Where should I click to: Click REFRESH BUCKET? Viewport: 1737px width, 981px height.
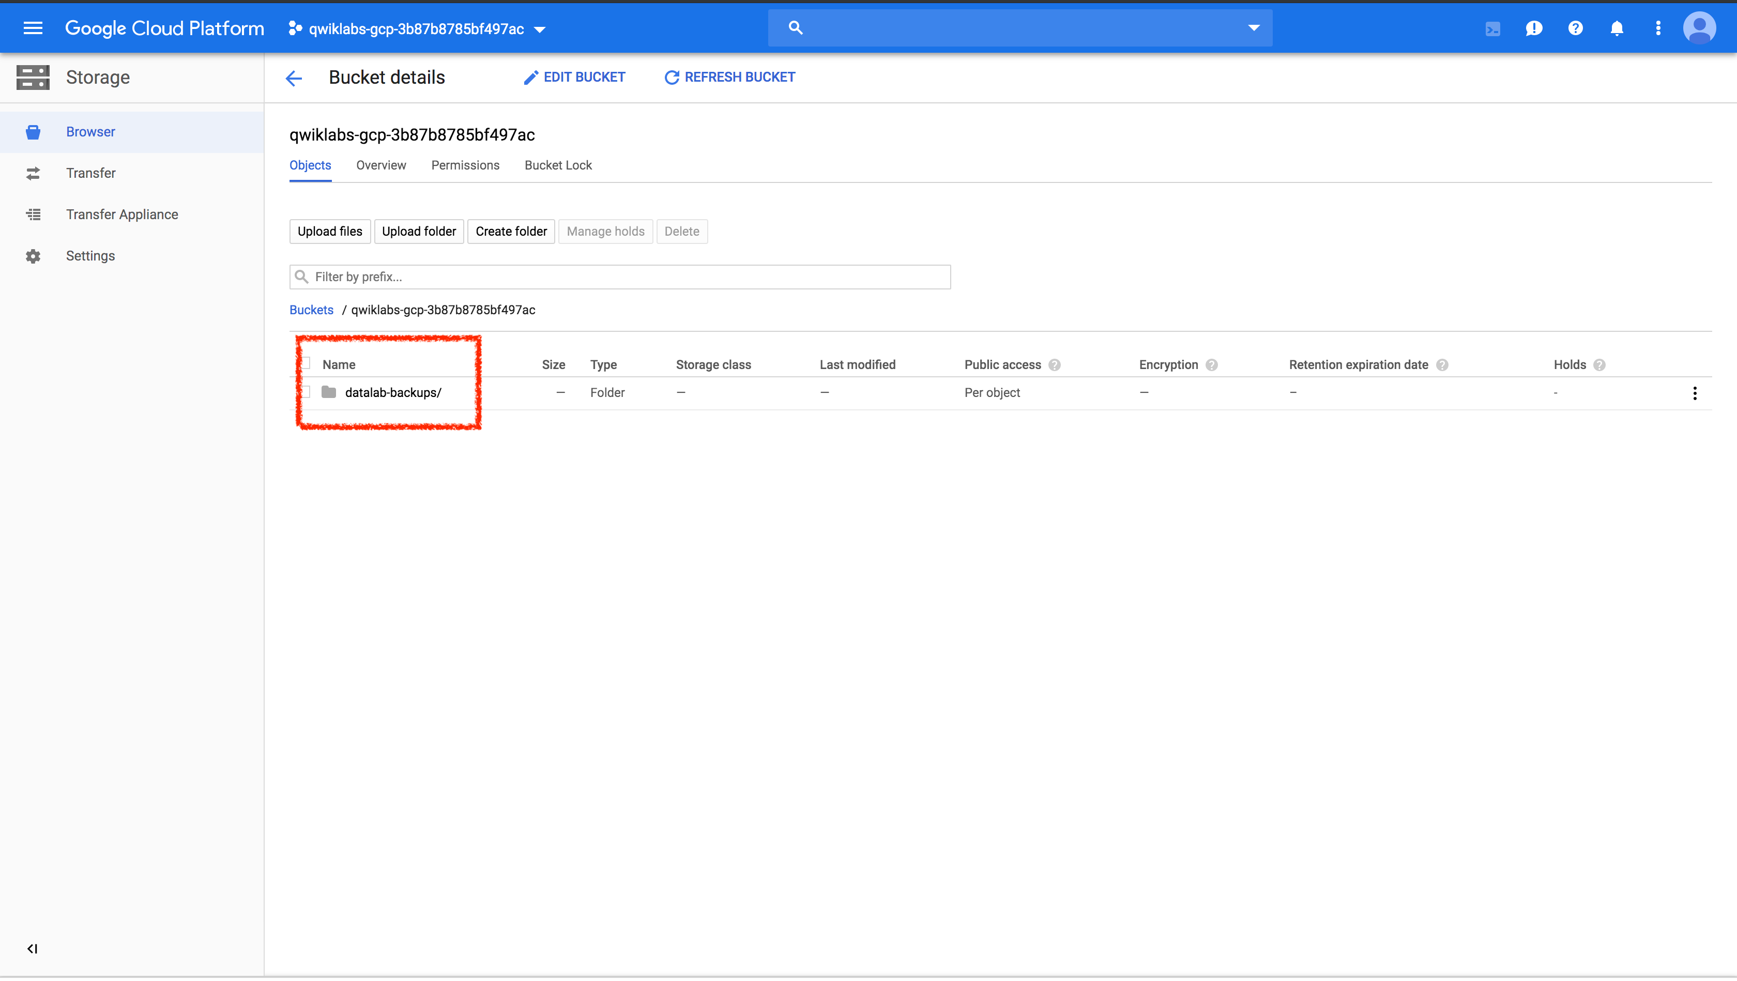[x=729, y=78]
